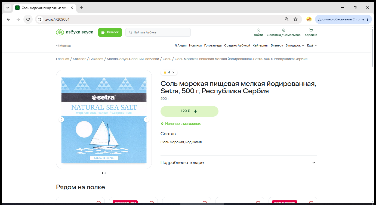
Task: Add product for 129 ₽ to cart
Action: coord(189,111)
